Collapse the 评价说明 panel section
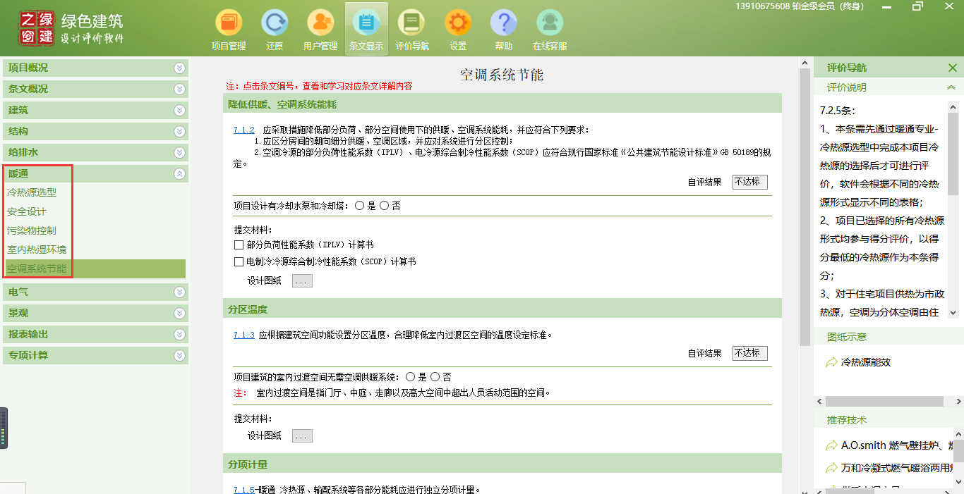 (951, 87)
